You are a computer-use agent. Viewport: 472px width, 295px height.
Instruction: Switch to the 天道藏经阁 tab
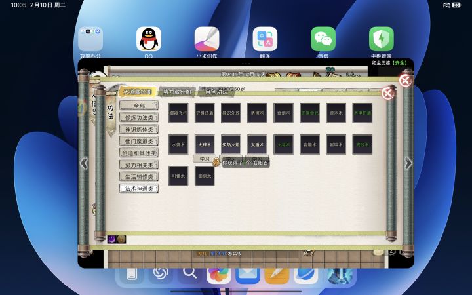pyautogui.click(x=137, y=92)
